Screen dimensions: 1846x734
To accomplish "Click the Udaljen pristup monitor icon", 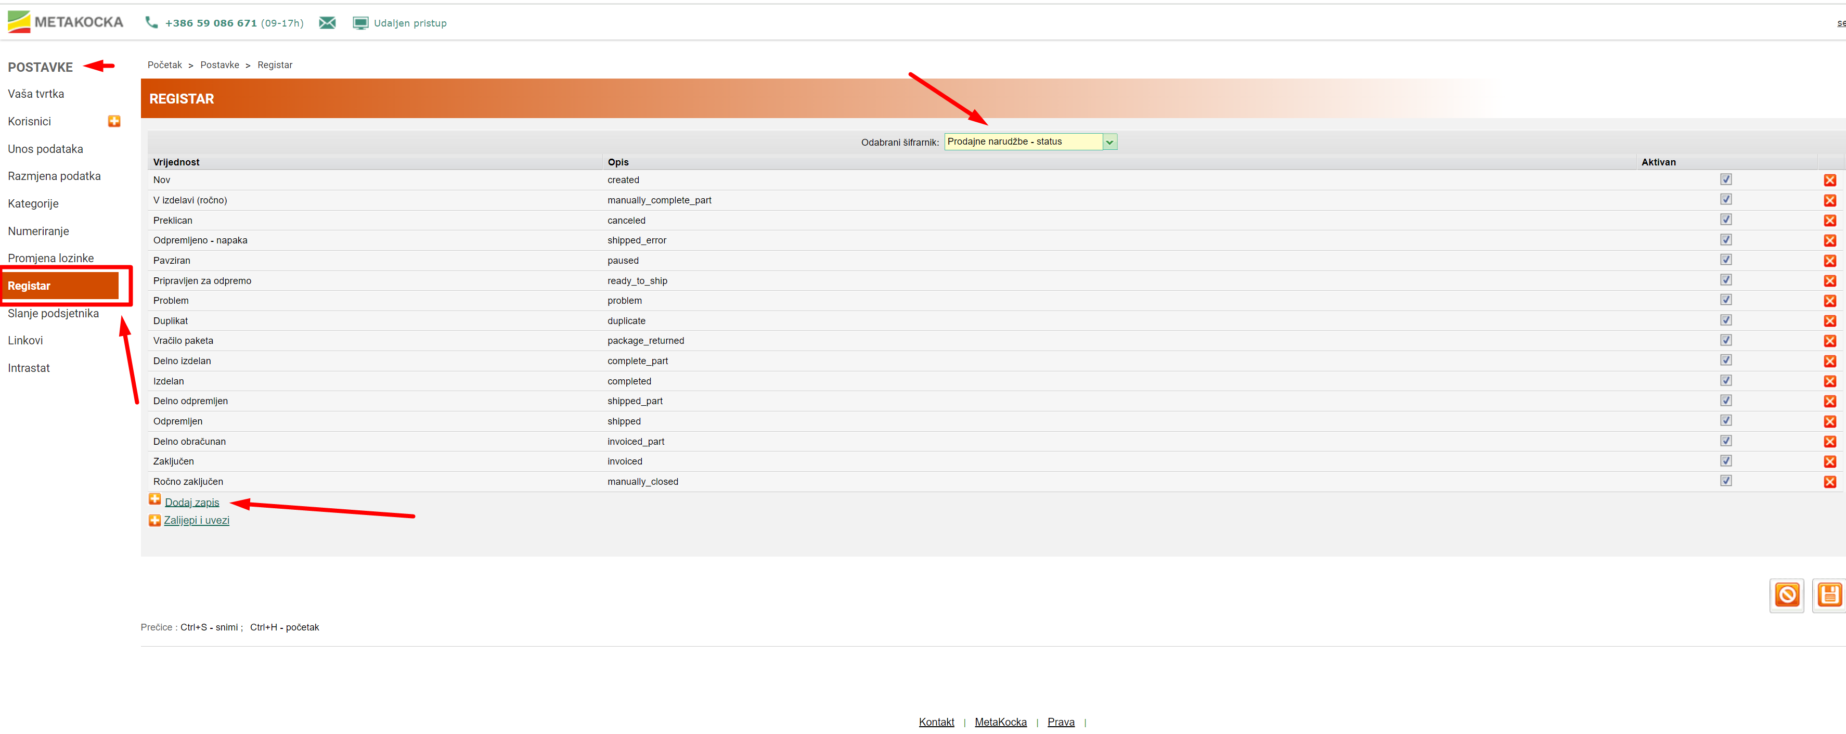I will click(x=360, y=23).
